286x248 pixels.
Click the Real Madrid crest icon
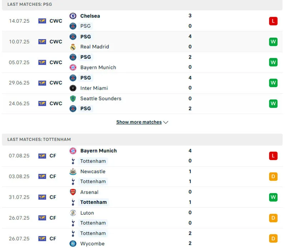pos(73,47)
